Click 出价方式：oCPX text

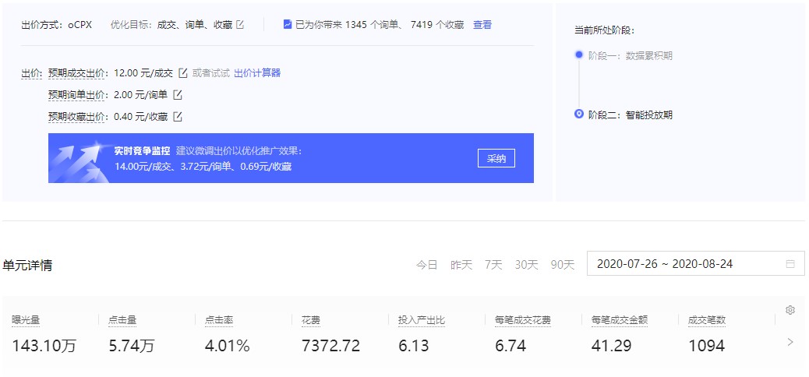57,24
